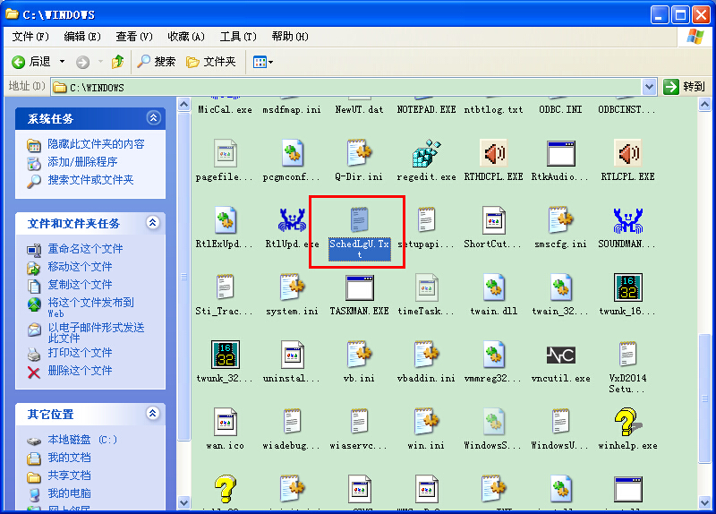Open the 工具(T) menu
716x514 pixels.
click(x=238, y=37)
